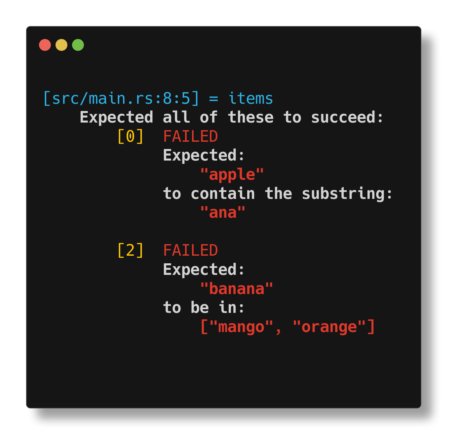Image resolution: width=458 pixels, height=445 pixels.
Task: Click the "Expected:" label above "apple"
Action: coord(204,155)
